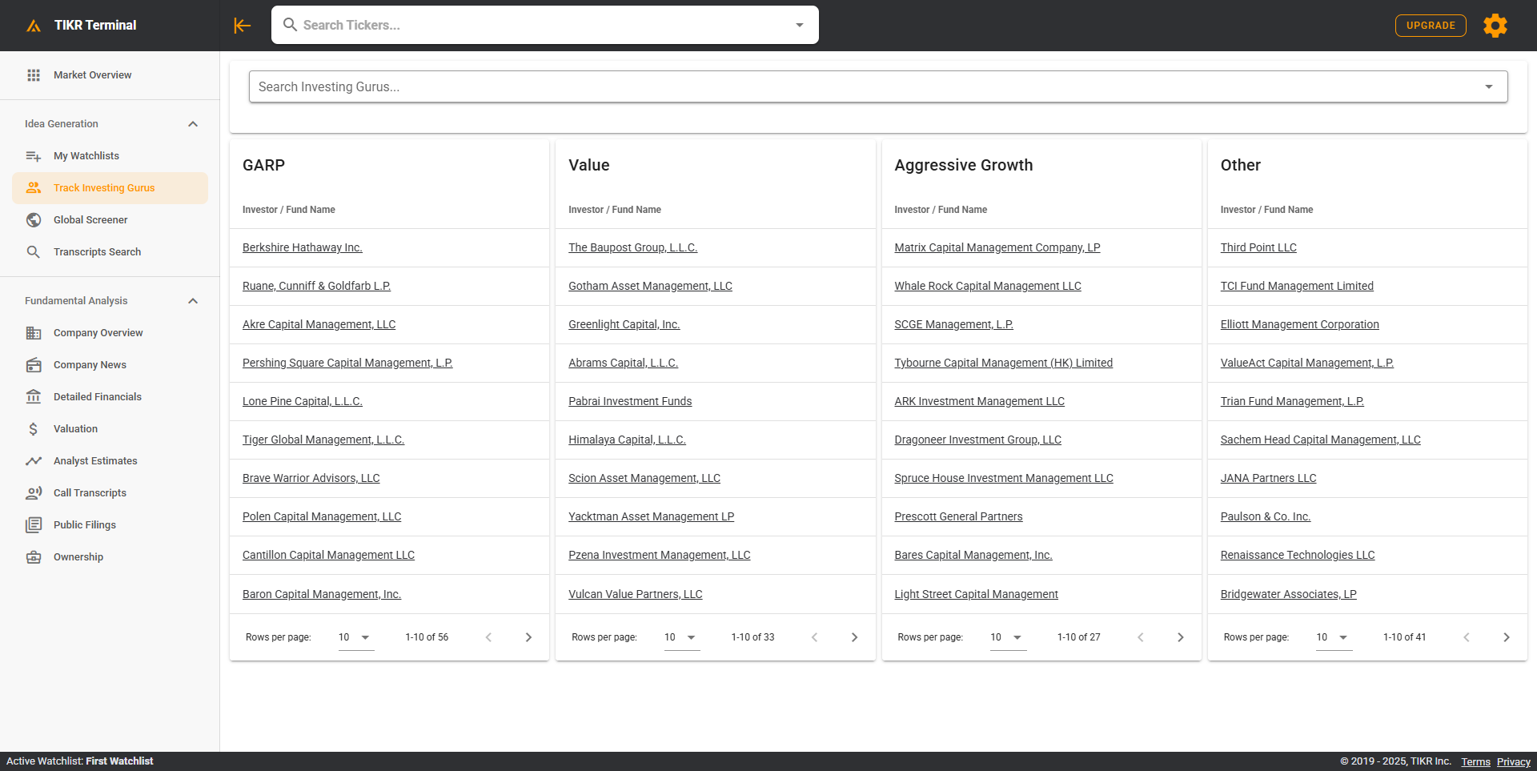Viewport: 1537px width, 771px height.
Task: Open the Search Investing Gurus dropdown arrow
Action: pyautogui.click(x=1488, y=87)
